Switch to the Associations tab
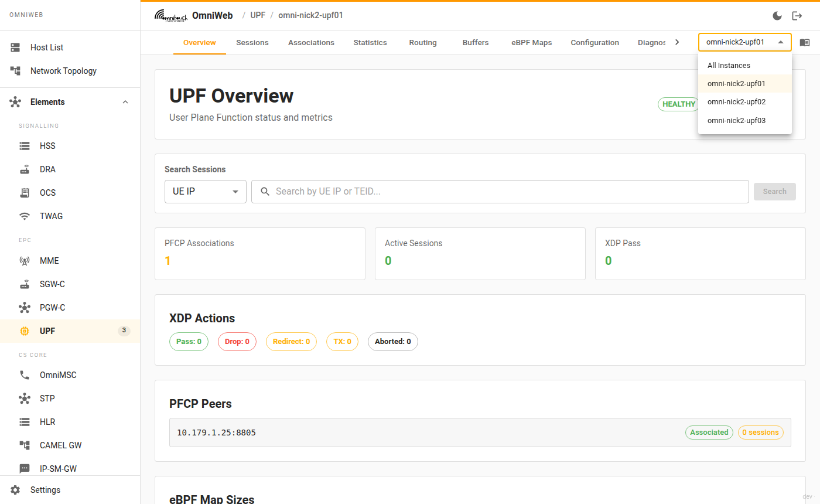Image resolution: width=820 pixels, height=504 pixels. [311, 43]
